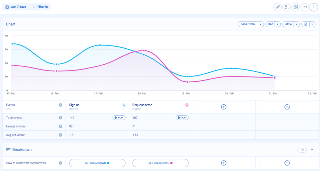Viewport: 320px width, 171px height.
Task: Click pink data point at 18. Feb
Action: [x=144, y=50]
